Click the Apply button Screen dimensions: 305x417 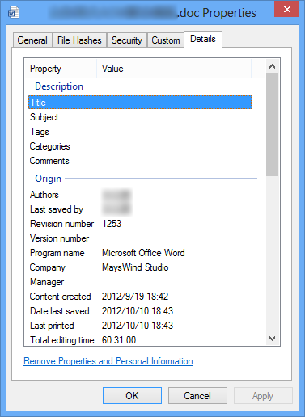pyautogui.click(x=263, y=396)
